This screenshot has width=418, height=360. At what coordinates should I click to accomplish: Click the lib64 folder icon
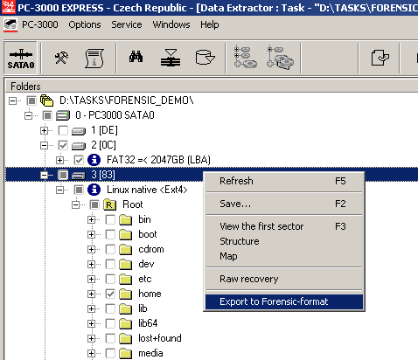126,324
